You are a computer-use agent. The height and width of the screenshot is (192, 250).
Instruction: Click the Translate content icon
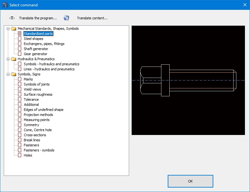tap(66, 18)
